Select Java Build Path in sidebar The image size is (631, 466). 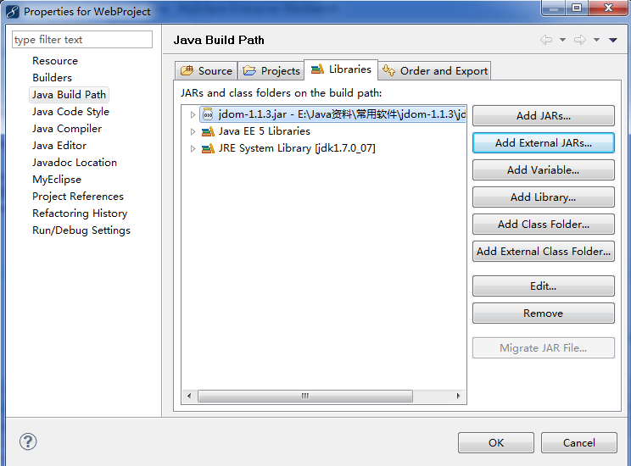[x=70, y=95]
